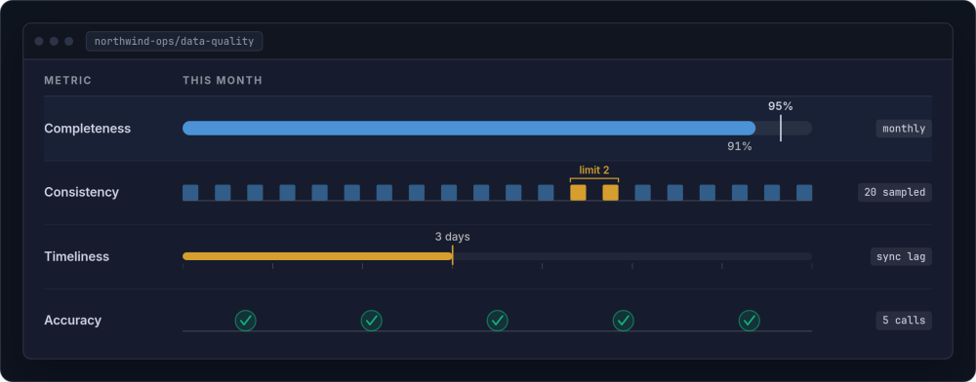
Task: Click the 5 calls badge
Action: [904, 321]
